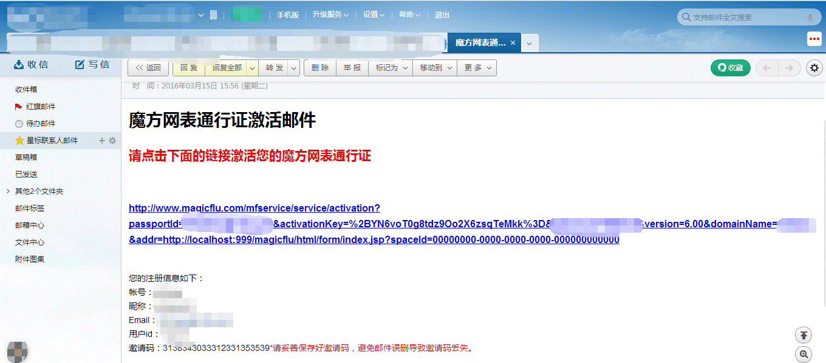Open the 手机版 mobile version link
This screenshot has width=826, height=363.
(x=288, y=15)
